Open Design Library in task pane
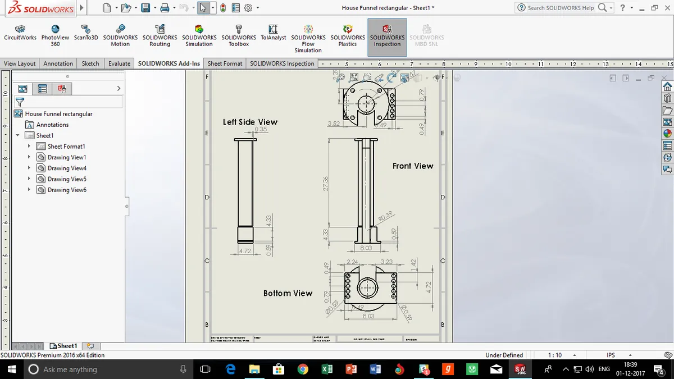The height and width of the screenshot is (379, 674). click(x=667, y=98)
